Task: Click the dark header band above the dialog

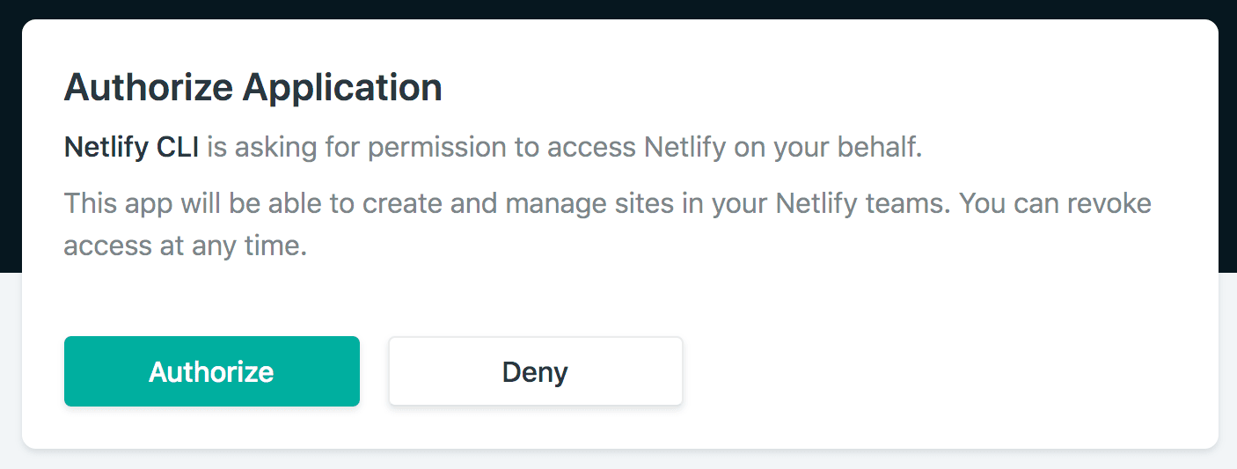Action: click(616, 9)
